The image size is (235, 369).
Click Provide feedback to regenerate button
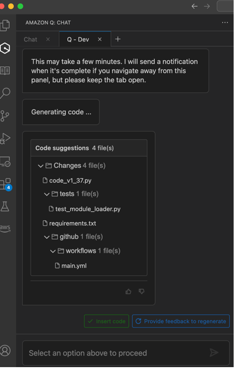[180, 321]
